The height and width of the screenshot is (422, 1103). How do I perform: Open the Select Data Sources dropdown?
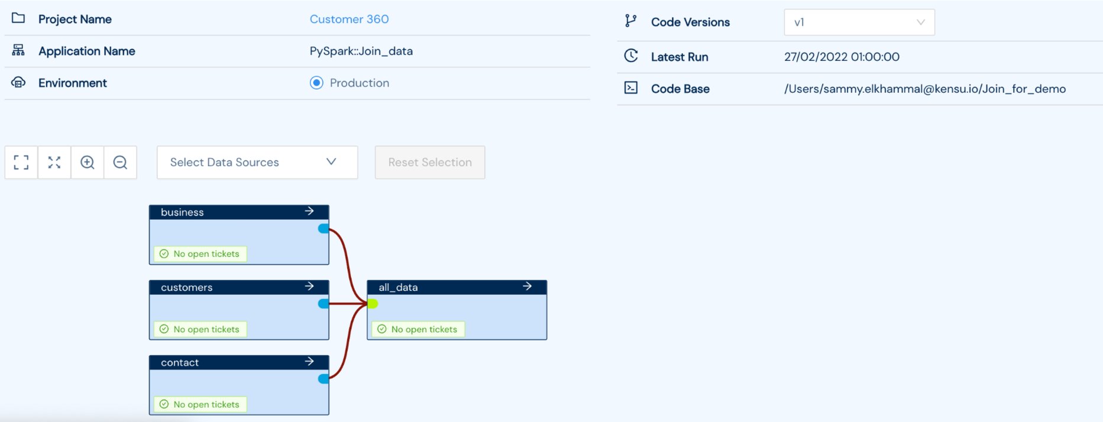[257, 162]
